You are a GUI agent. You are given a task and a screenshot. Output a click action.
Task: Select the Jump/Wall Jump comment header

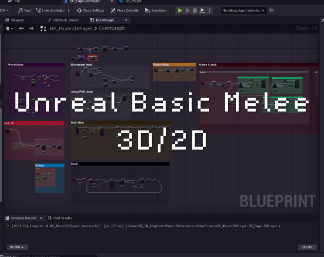tap(100, 91)
